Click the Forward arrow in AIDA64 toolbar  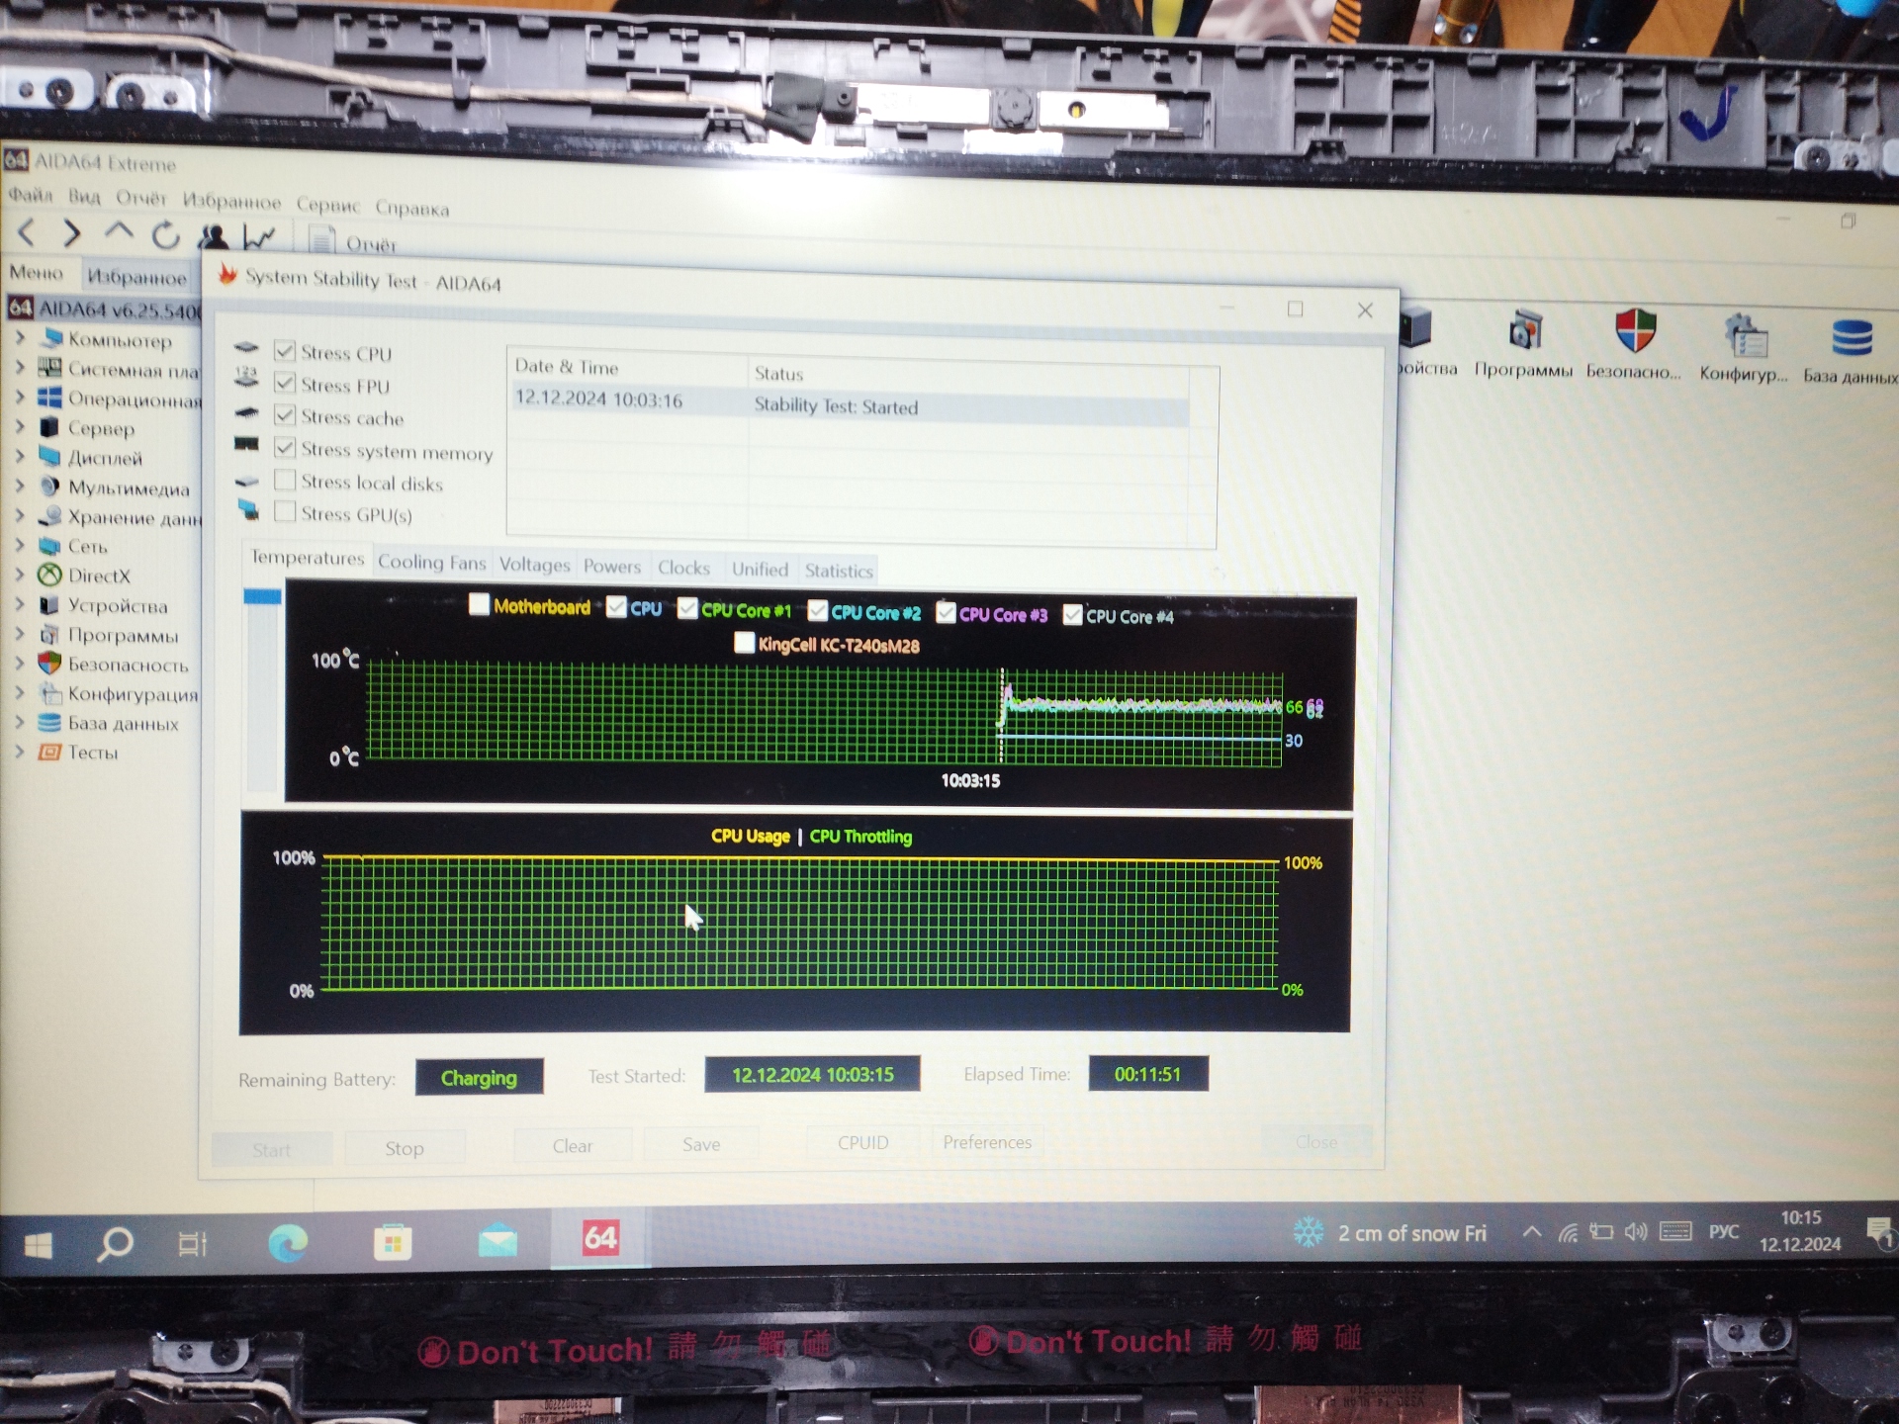coord(71,233)
